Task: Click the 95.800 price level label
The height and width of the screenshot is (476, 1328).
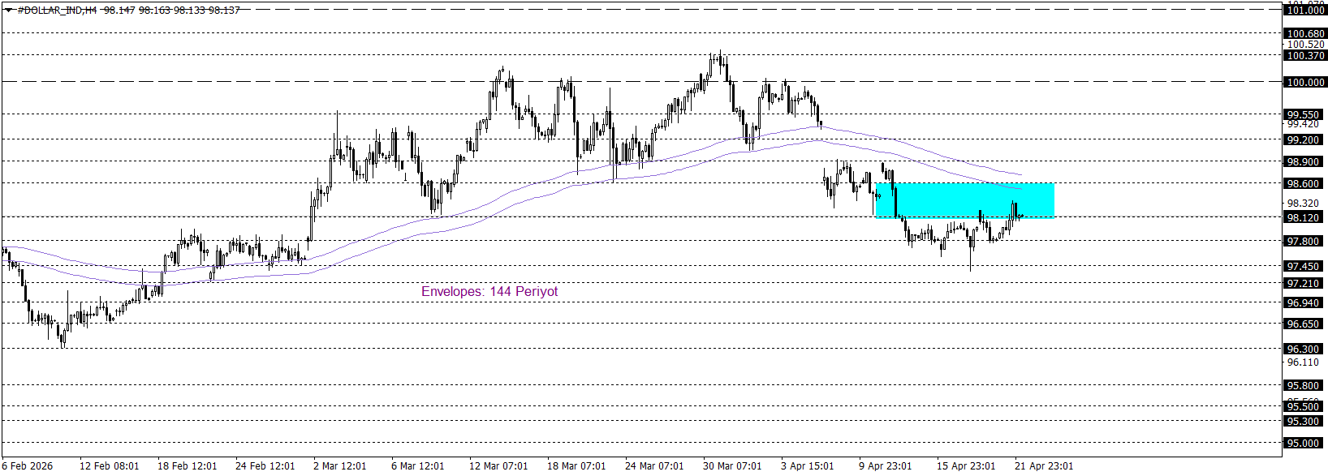Action: (x=1304, y=386)
